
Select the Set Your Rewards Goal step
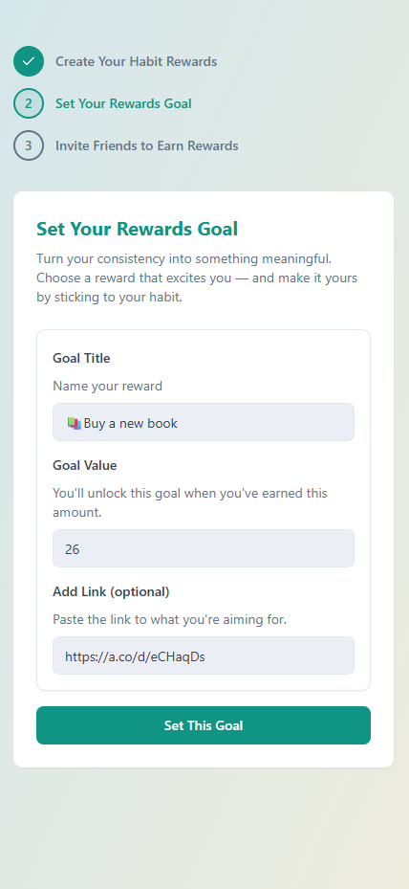[x=123, y=103]
